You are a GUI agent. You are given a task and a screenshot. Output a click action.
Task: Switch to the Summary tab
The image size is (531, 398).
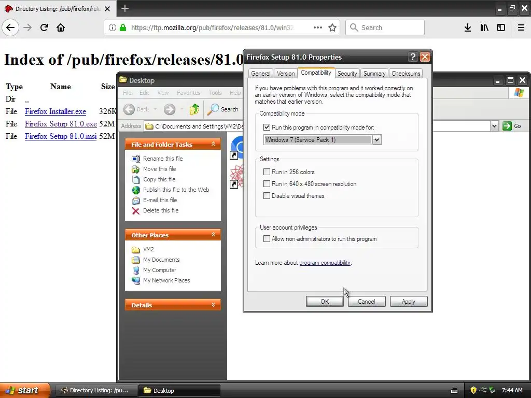(374, 74)
